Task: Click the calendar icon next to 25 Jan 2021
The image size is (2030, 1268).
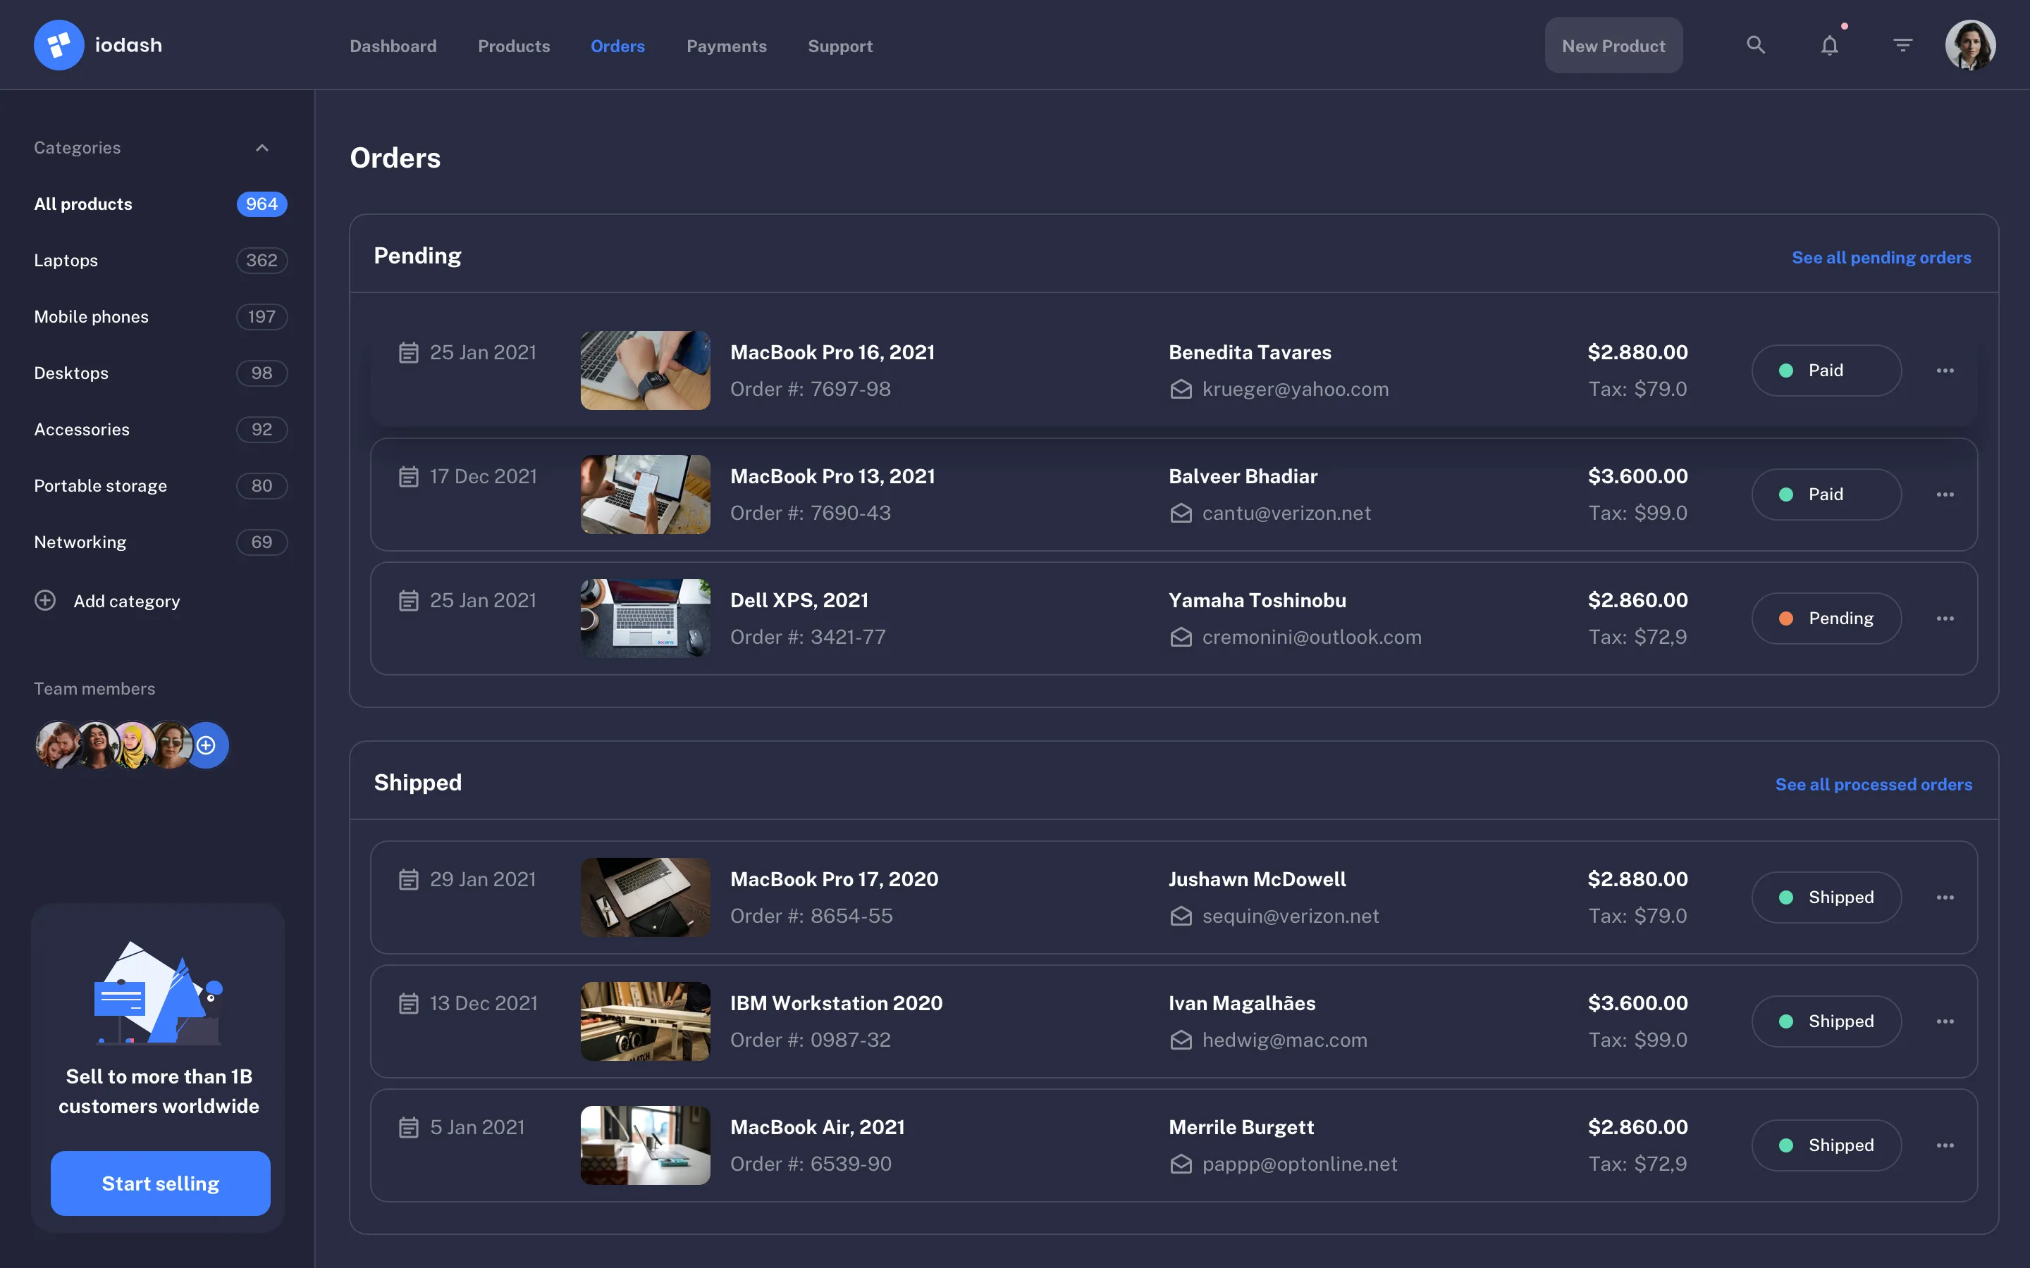Action: coord(410,352)
